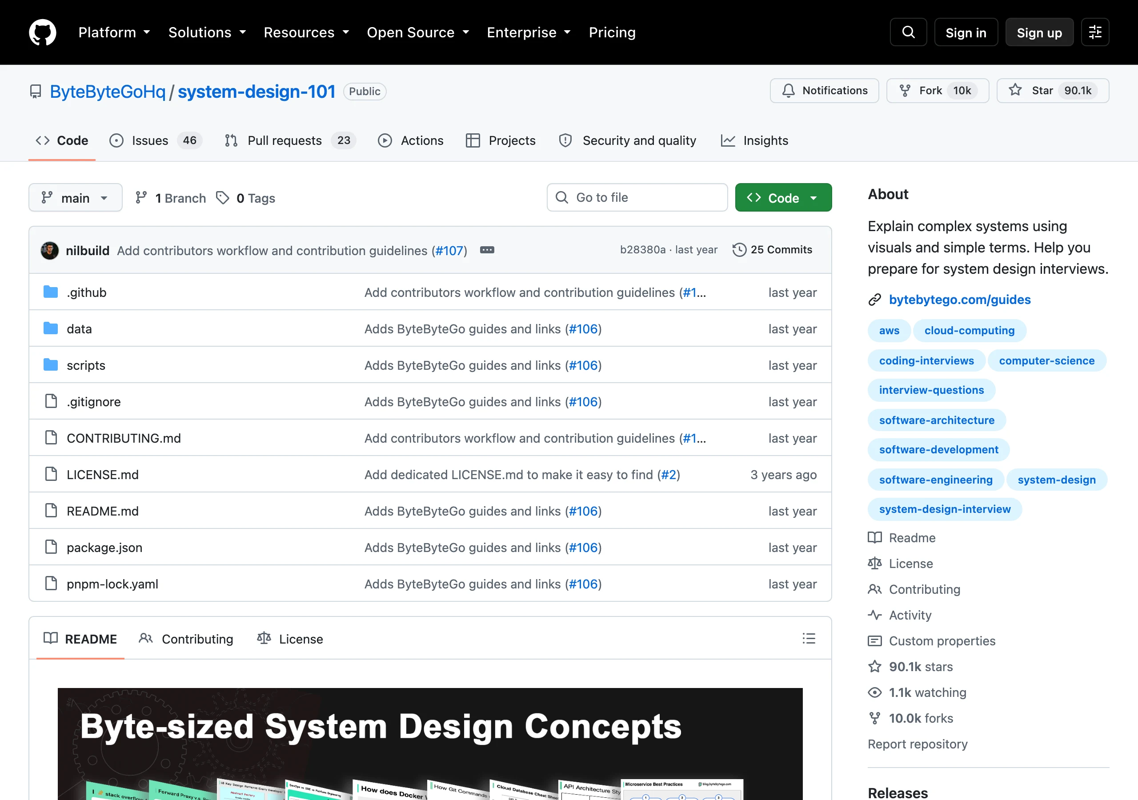Open ByteByteGoHq organization link
The height and width of the screenshot is (800, 1138).
[108, 92]
